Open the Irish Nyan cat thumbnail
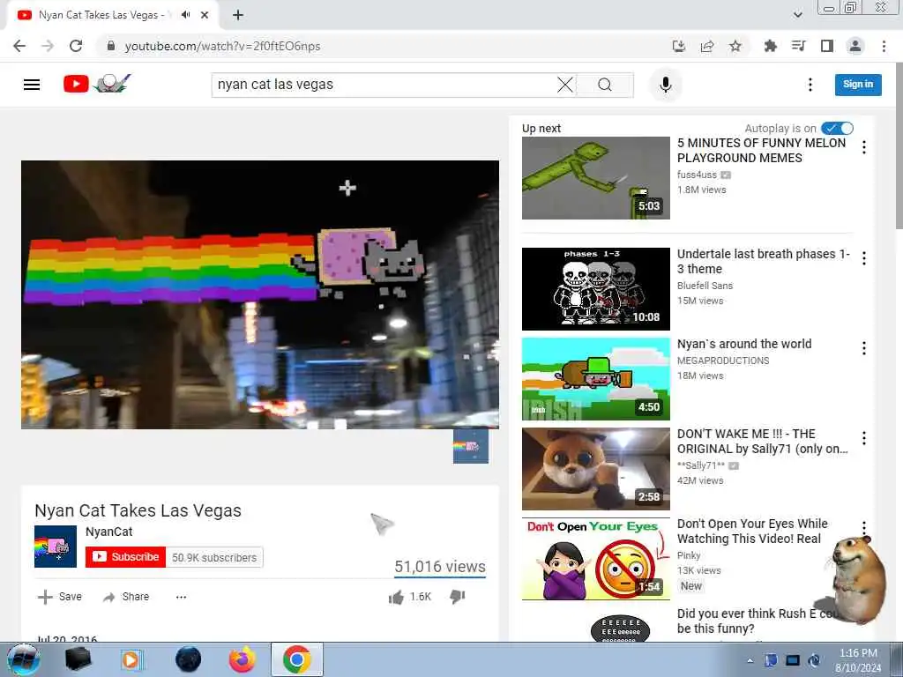The height and width of the screenshot is (677, 903). [596, 379]
